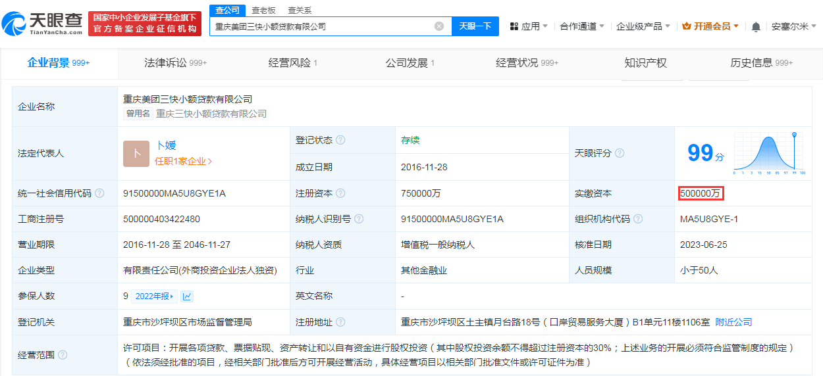Open the 参保人数 trend chart icon

(187, 296)
